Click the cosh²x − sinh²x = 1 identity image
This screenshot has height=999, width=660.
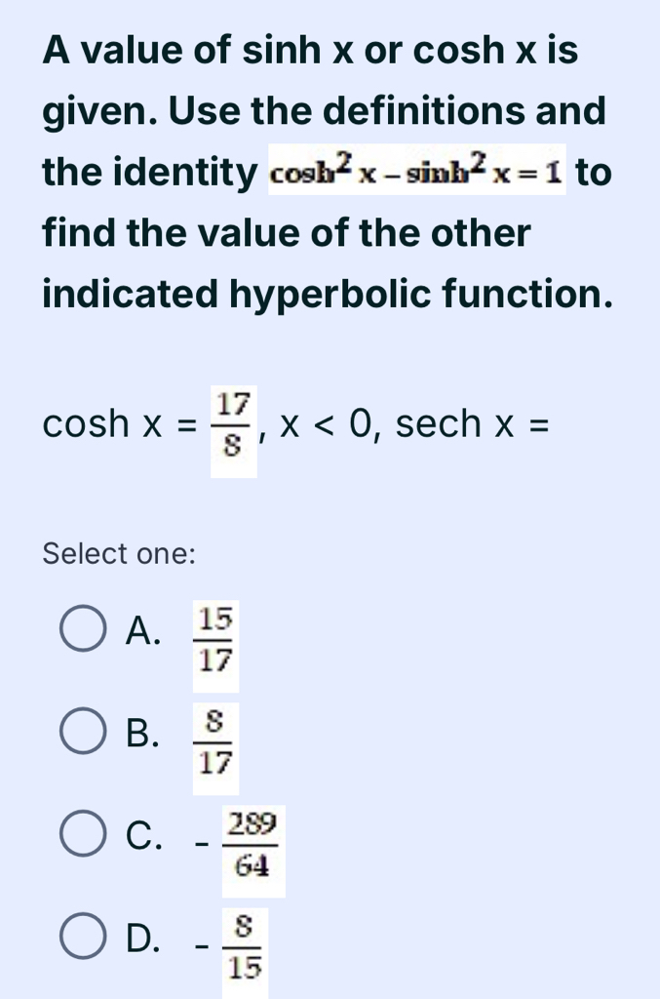point(416,175)
